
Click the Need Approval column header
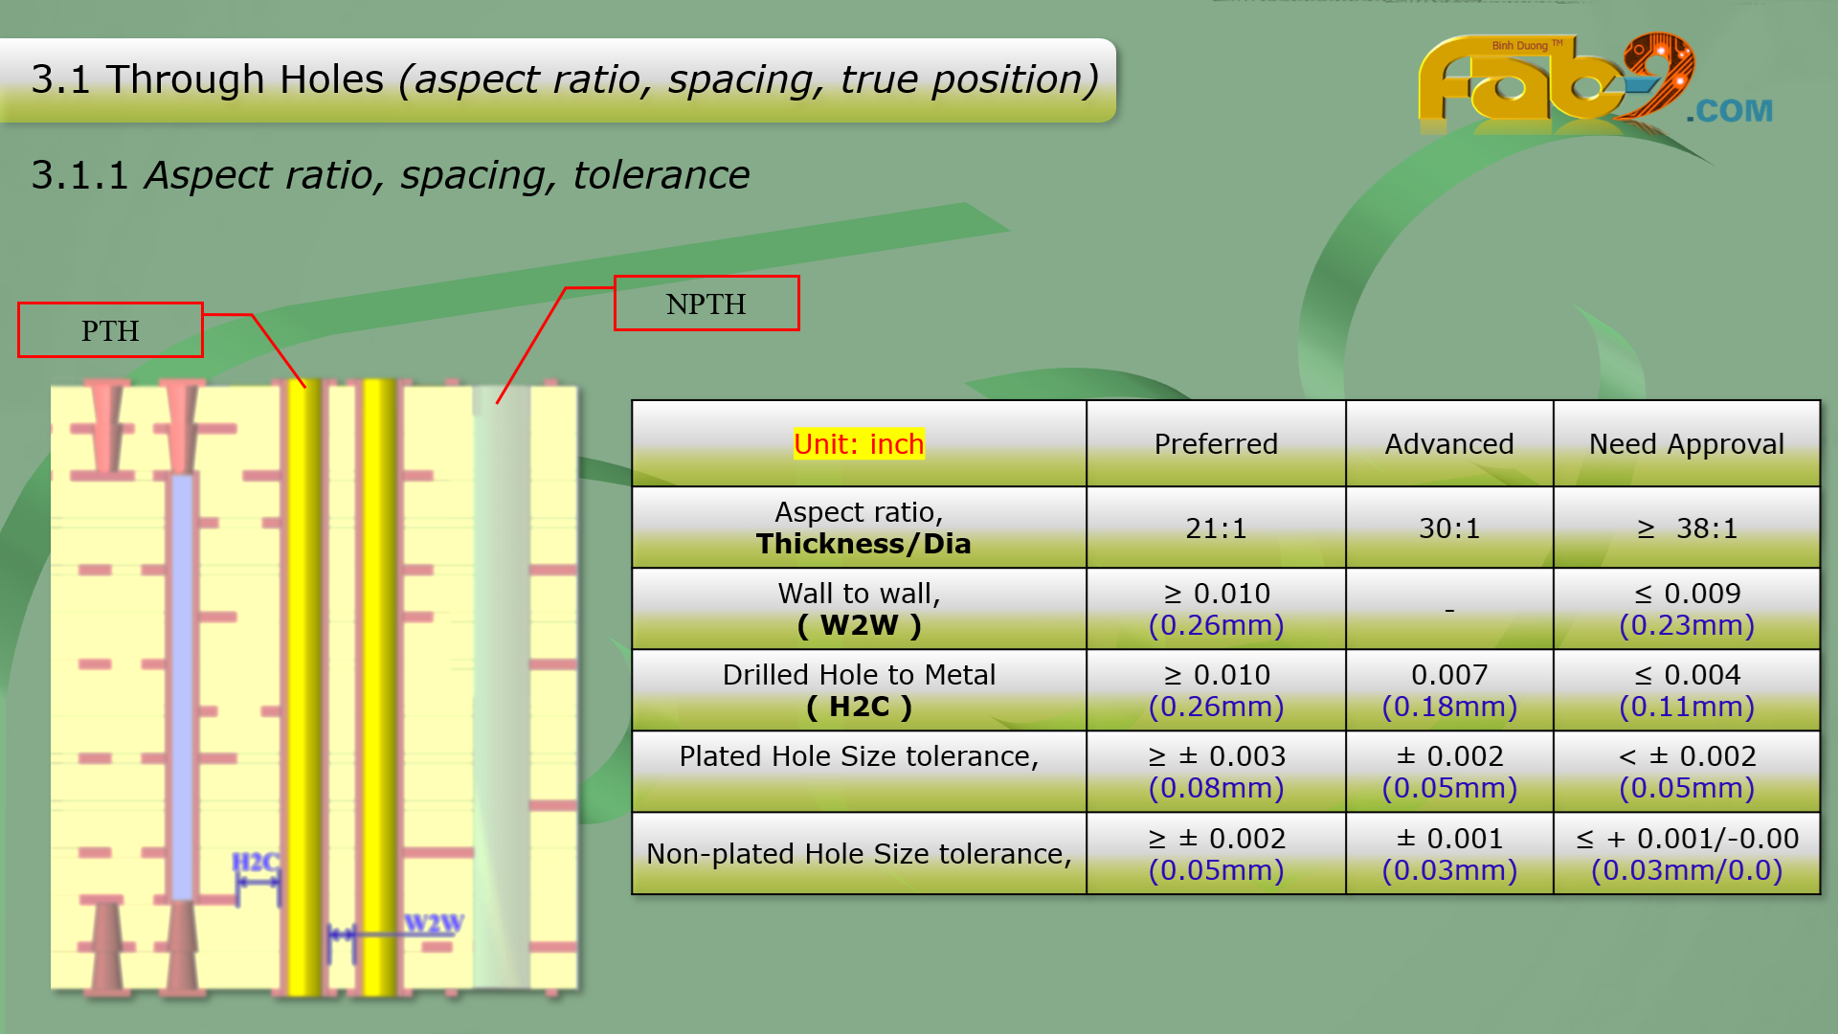click(1686, 444)
